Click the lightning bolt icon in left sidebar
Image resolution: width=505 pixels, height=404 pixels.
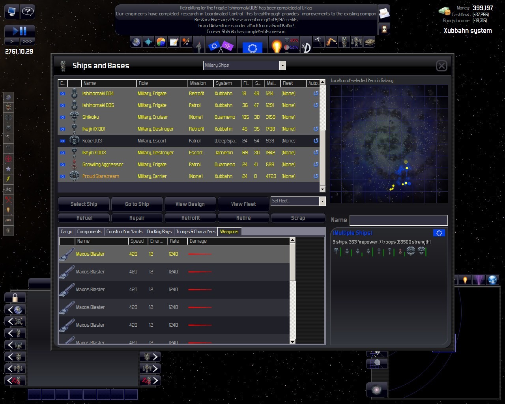[x=9, y=179]
